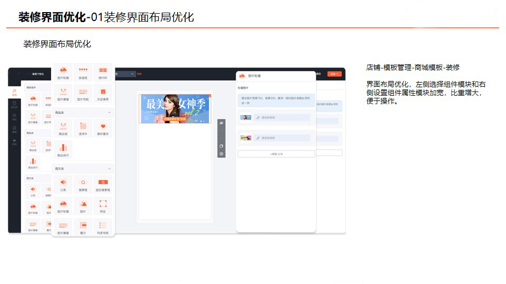Select 固定搜索框 component in enlarged panel
This screenshot has width=506, height=284.
103,185
